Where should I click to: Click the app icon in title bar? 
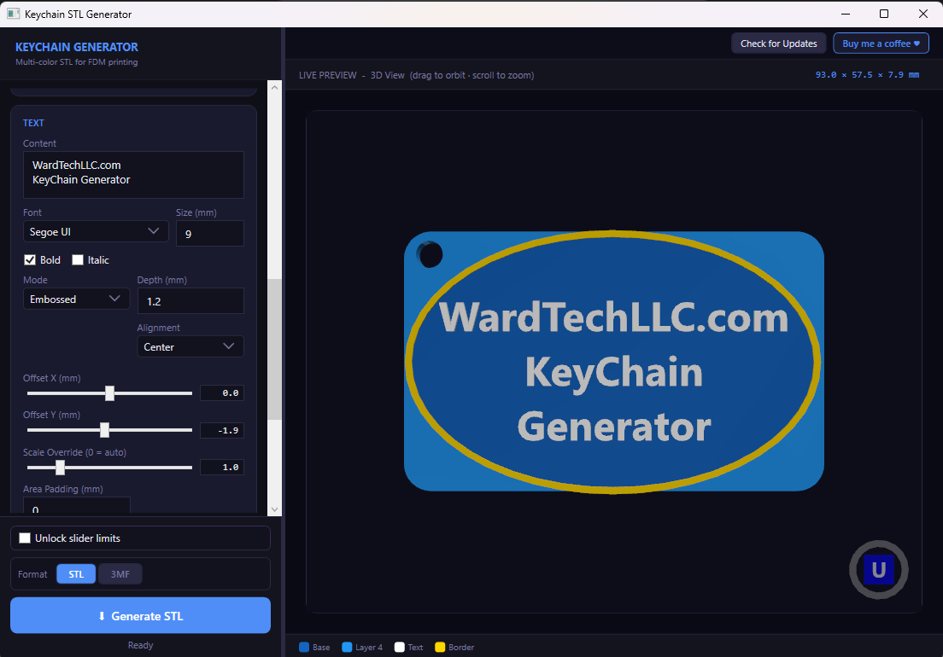point(13,14)
